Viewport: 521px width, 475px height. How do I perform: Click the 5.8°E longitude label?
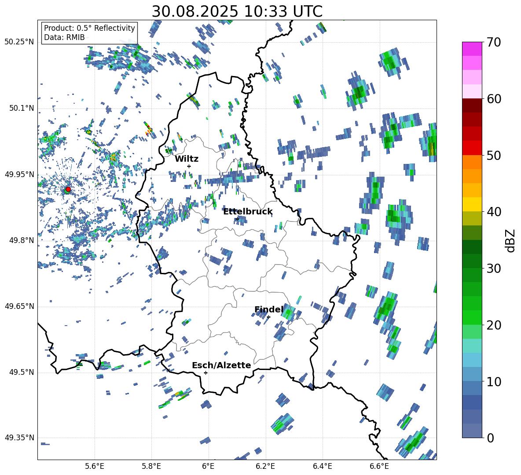point(151,466)
